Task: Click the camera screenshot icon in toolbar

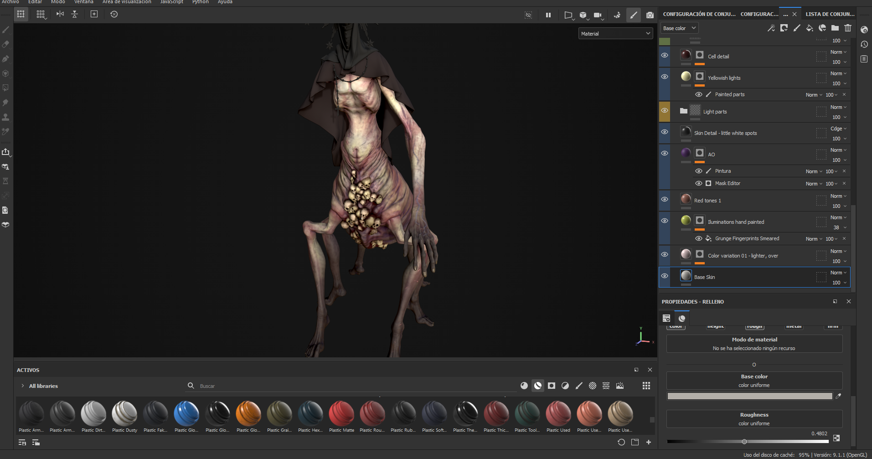Action: [650, 15]
